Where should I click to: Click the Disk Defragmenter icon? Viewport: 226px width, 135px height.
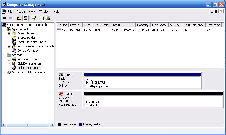tap(14, 63)
